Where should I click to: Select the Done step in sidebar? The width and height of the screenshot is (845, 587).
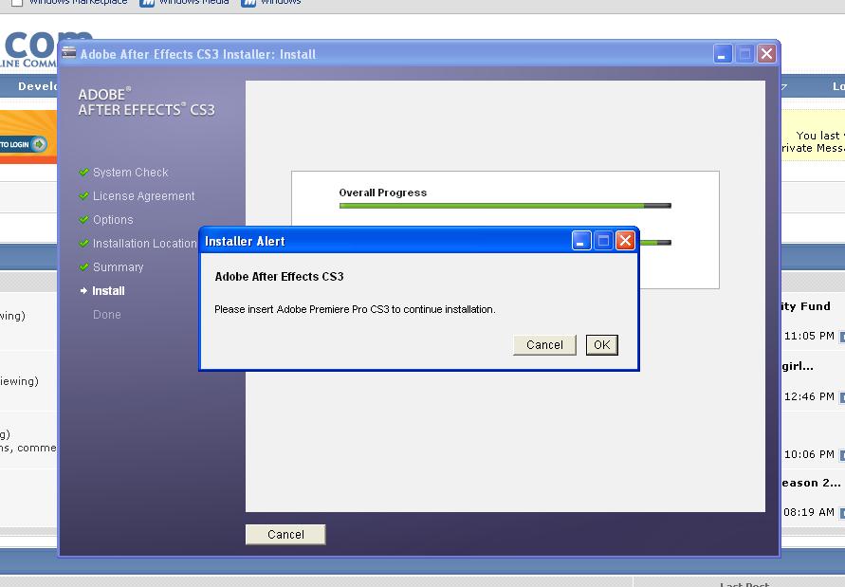[x=107, y=315]
